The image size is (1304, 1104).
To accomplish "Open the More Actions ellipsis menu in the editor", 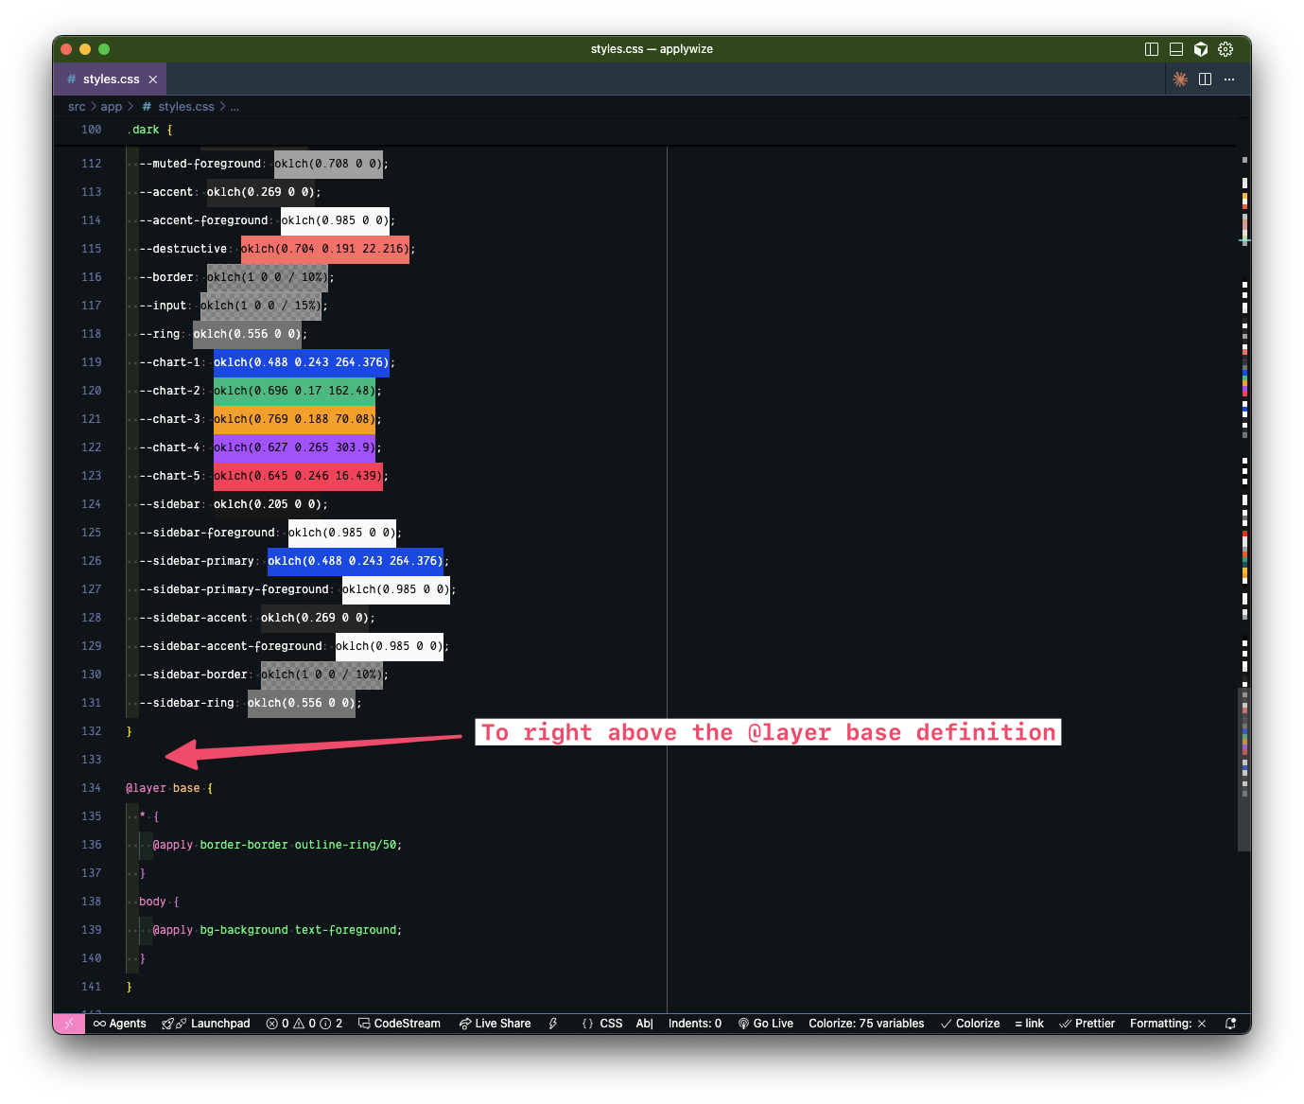I will (1229, 79).
